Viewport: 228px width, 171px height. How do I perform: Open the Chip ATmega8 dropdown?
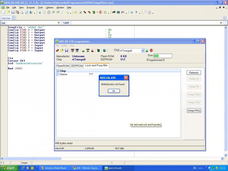tap(143, 51)
